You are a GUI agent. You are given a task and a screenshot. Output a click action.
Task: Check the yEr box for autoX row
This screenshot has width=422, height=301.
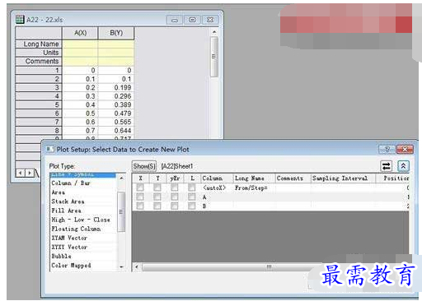point(174,188)
